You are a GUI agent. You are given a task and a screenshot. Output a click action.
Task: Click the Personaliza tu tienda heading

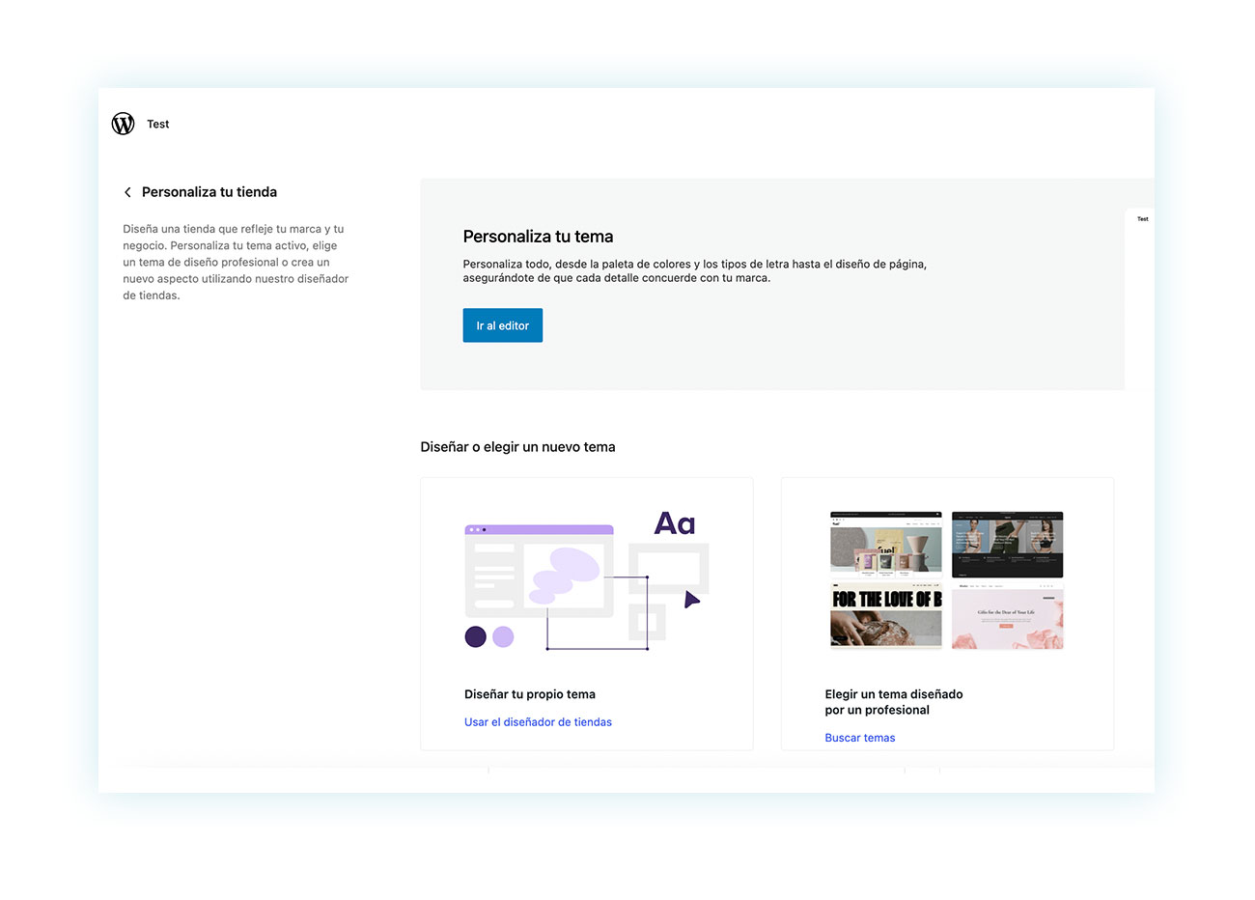209,192
